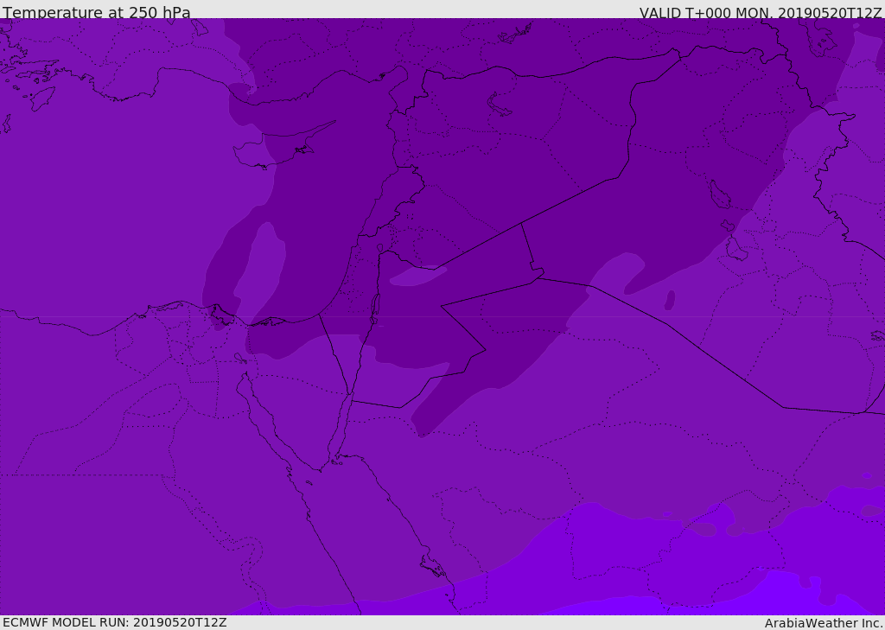The image size is (885, 630).
Task: Click the small lighter patch over northern Jordan
Action: 417,276
